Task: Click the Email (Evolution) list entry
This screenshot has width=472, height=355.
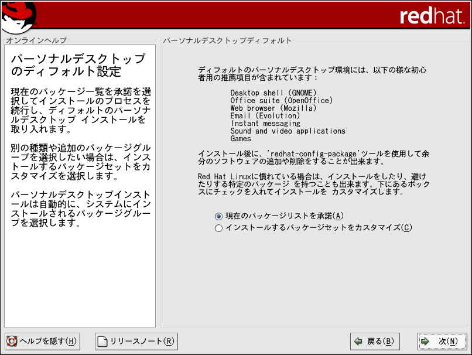Action: click(x=265, y=115)
